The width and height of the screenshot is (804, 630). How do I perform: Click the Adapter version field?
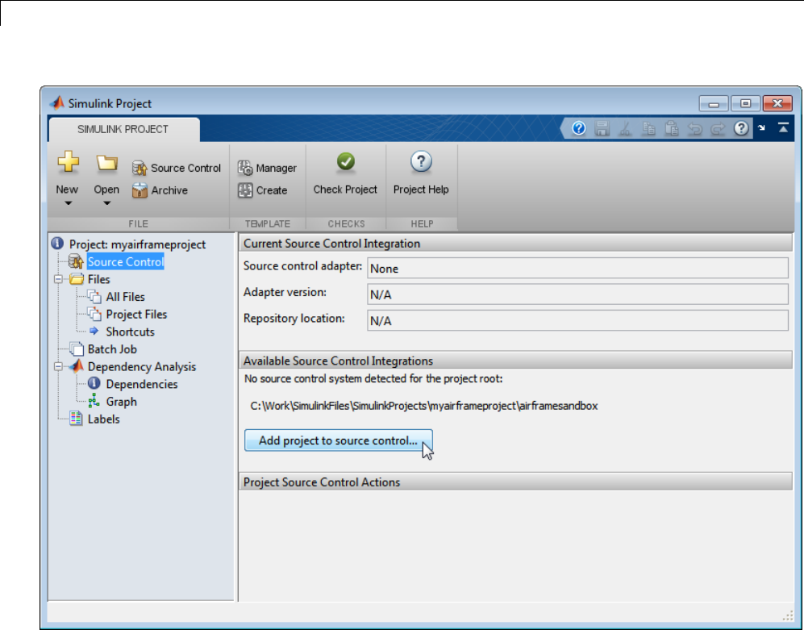pyautogui.click(x=578, y=294)
